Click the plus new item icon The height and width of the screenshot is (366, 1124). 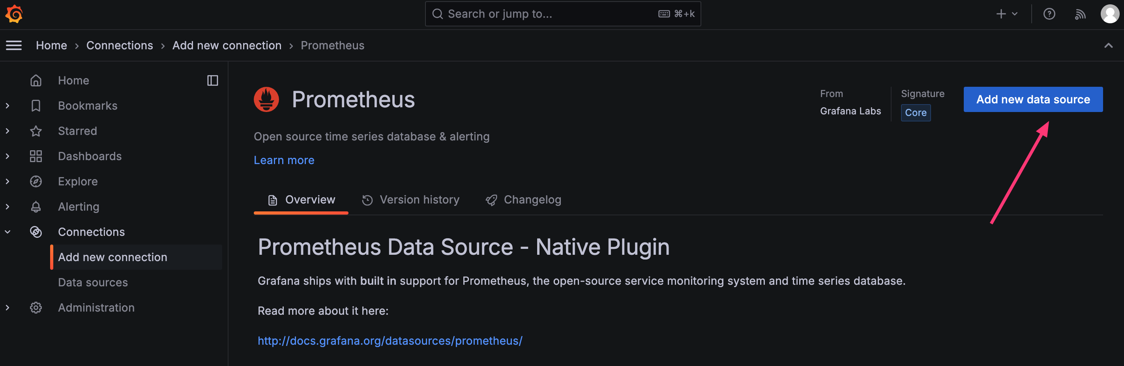click(x=1001, y=14)
